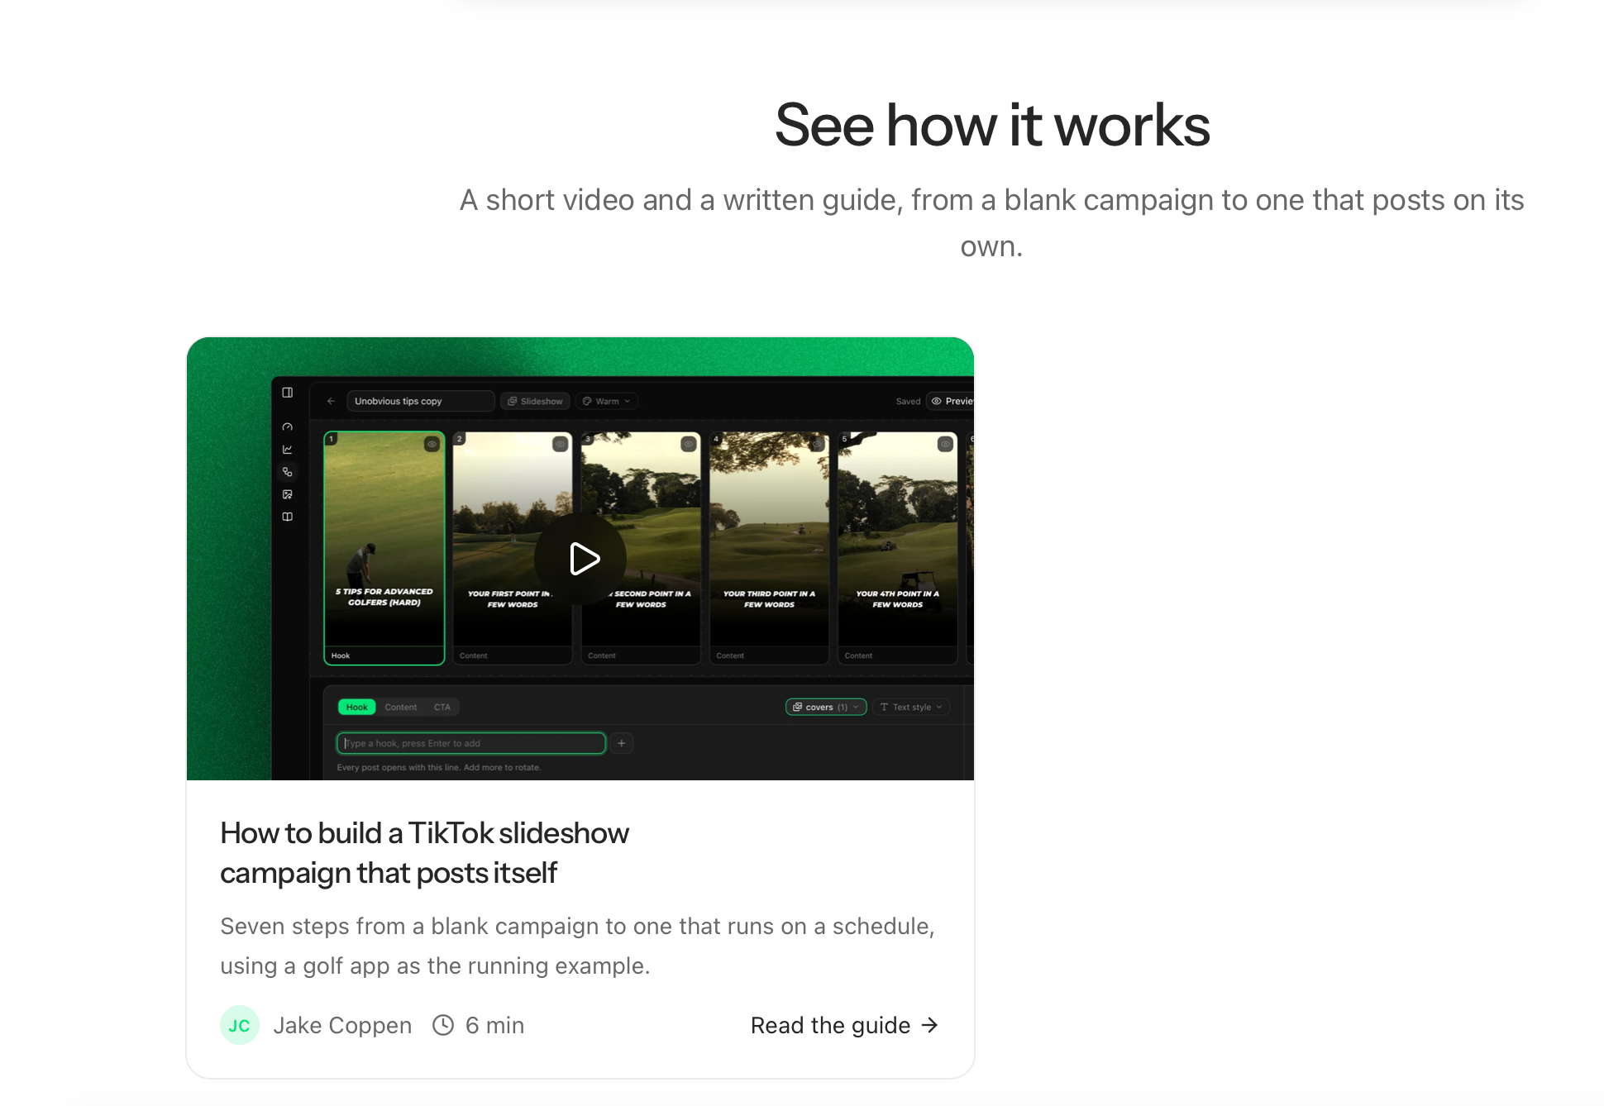Click the clock icon next to 6 min
The width and height of the screenshot is (1604, 1106).
click(x=443, y=1025)
